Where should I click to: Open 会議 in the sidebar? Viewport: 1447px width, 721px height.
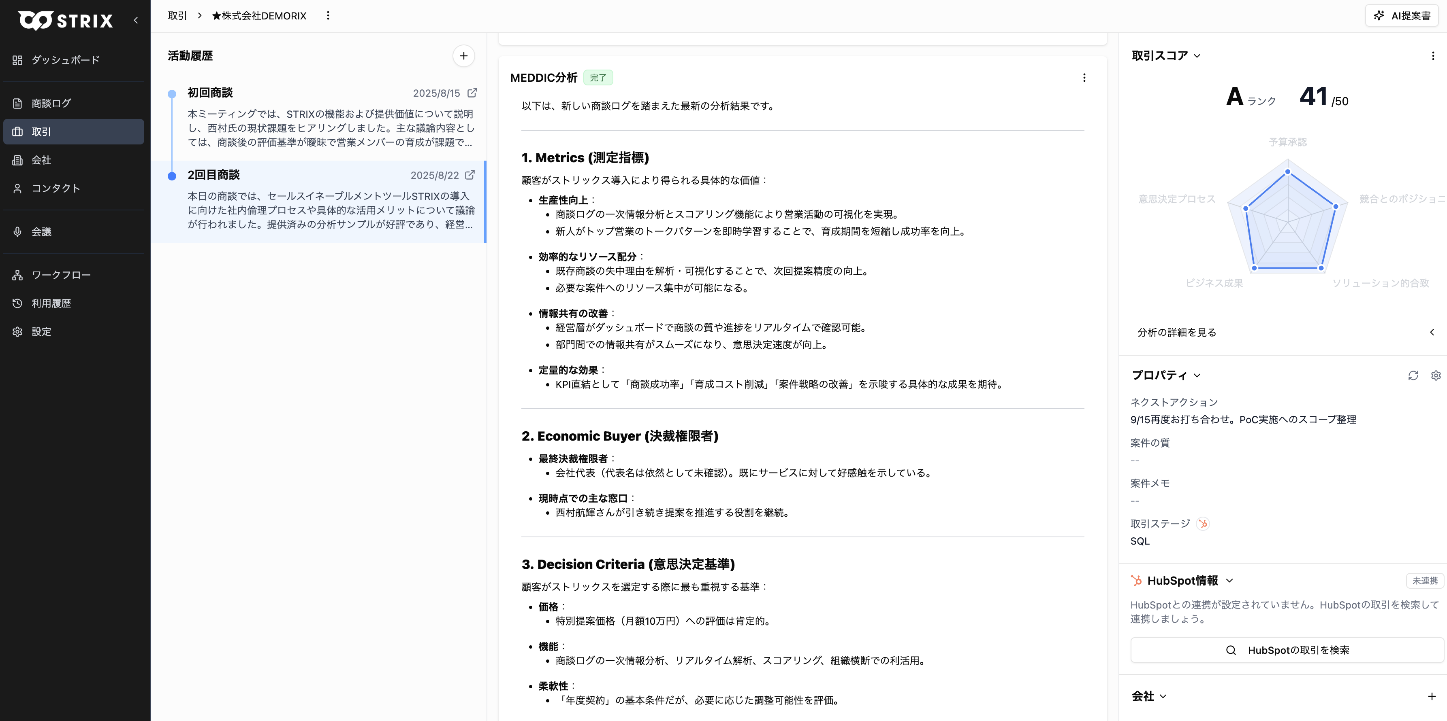[x=74, y=232]
